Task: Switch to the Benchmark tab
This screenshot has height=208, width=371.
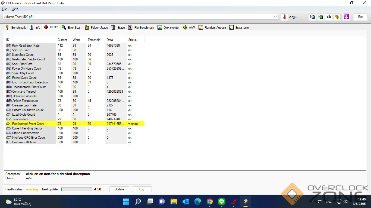Action: click(16, 28)
